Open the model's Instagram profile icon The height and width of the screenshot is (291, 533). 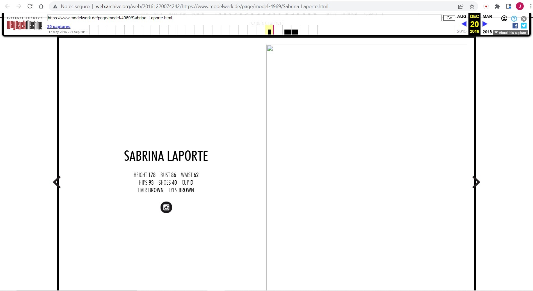coord(166,207)
